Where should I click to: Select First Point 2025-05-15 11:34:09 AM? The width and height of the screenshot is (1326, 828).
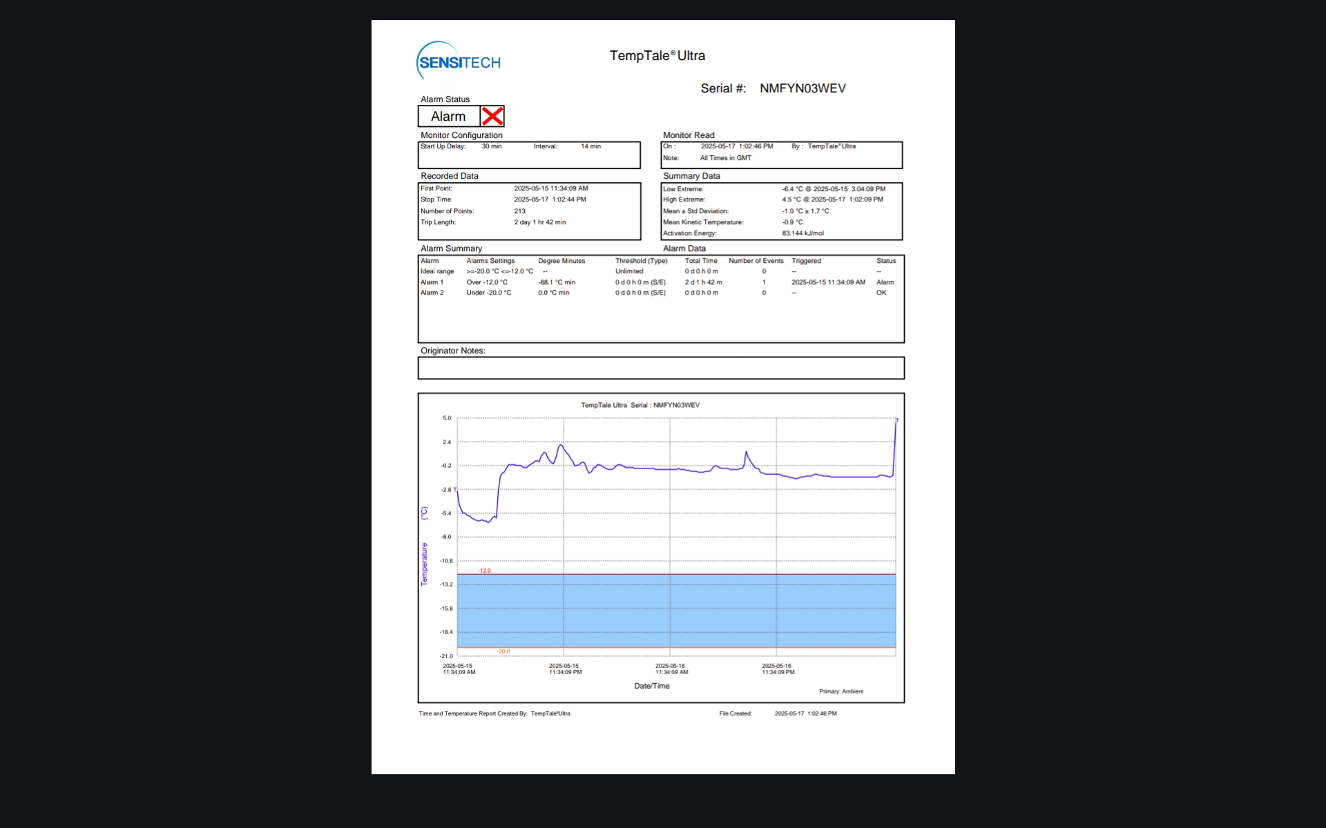[x=551, y=188]
